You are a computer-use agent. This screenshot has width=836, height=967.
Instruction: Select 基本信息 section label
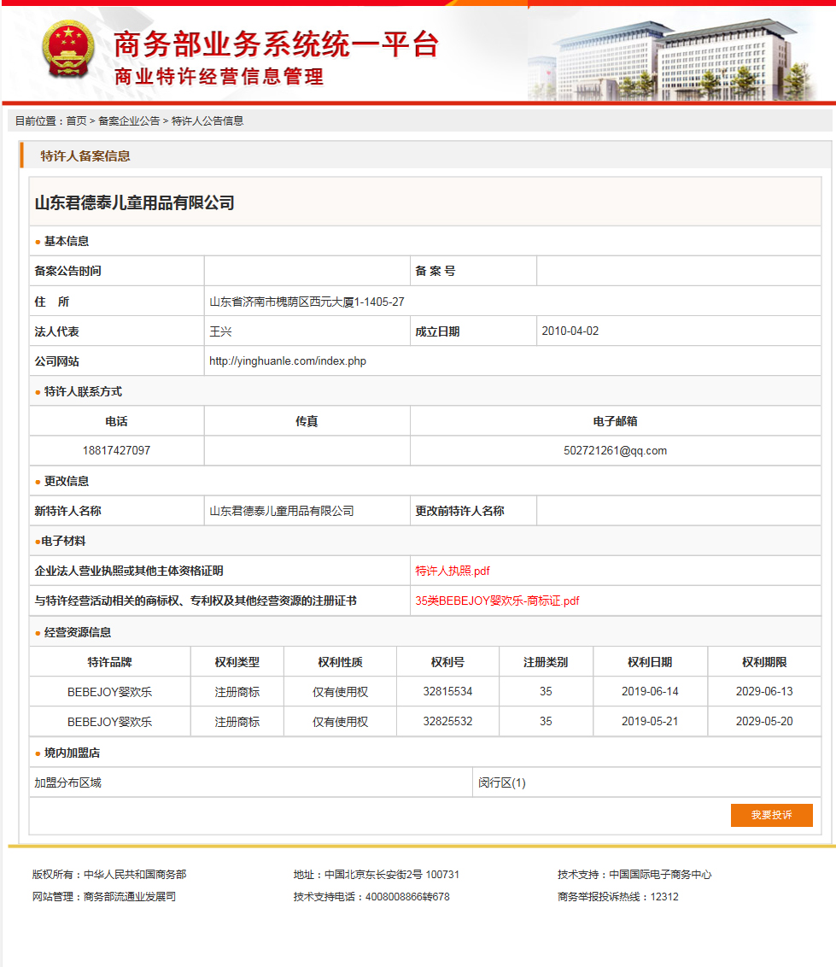tap(67, 241)
